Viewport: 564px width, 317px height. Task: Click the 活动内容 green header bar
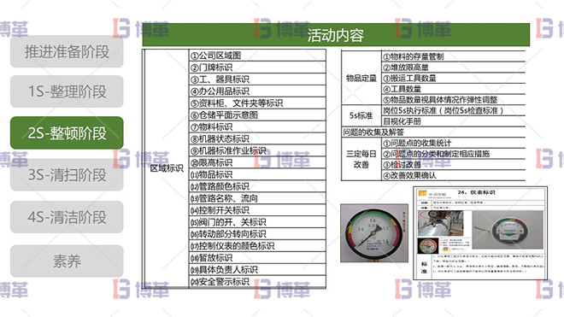click(x=336, y=35)
